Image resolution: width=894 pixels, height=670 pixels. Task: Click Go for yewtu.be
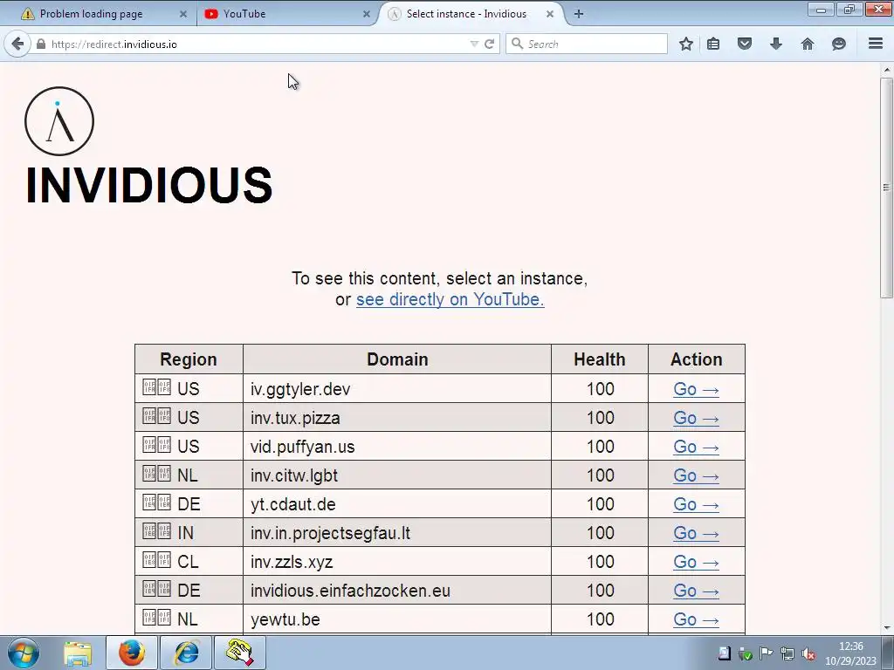[x=696, y=619]
